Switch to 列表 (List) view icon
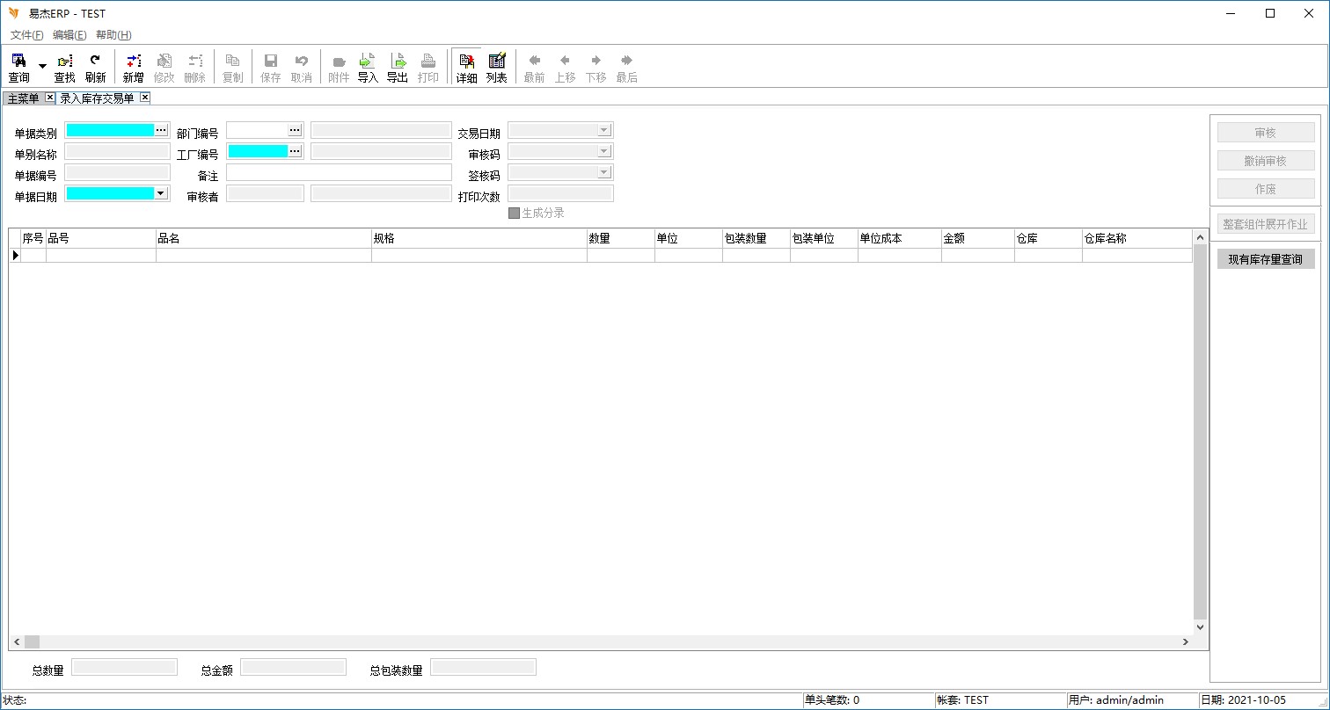This screenshot has width=1330, height=710. tap(497, 68)
